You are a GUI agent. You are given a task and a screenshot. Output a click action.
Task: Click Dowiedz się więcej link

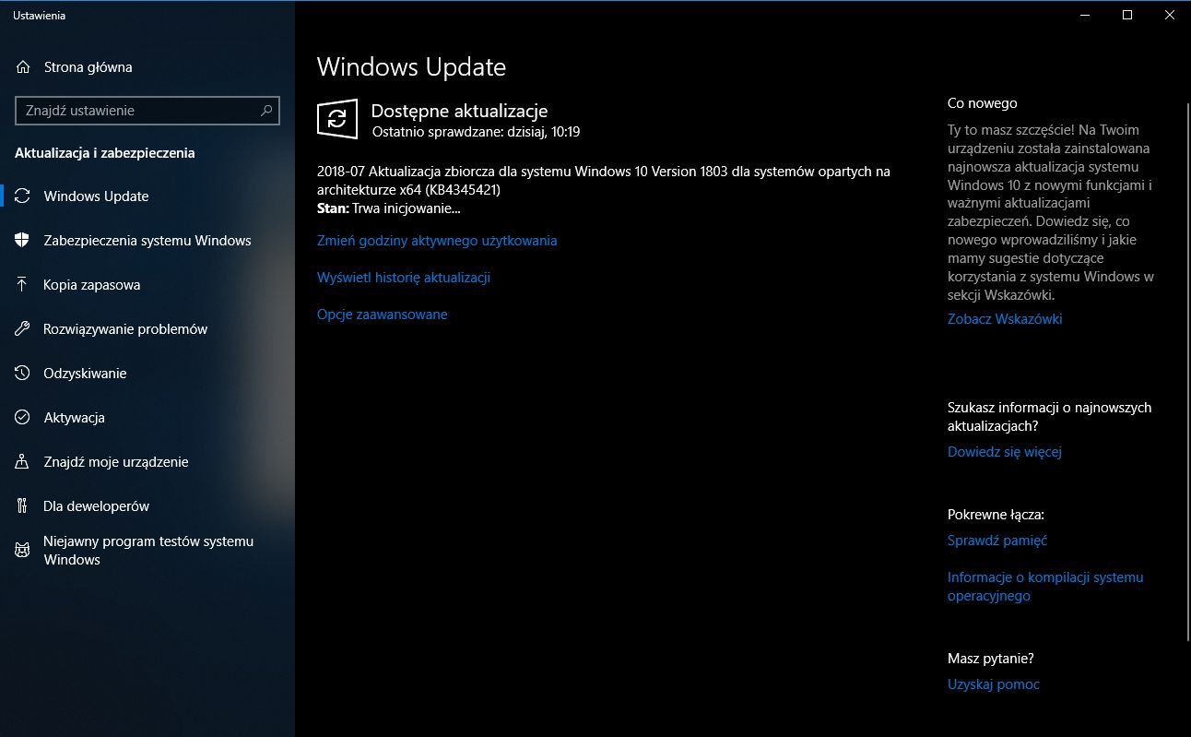click(x=1005, y=452)
